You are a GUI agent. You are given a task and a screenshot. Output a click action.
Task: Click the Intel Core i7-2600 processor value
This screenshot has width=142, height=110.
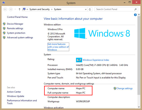102,65
